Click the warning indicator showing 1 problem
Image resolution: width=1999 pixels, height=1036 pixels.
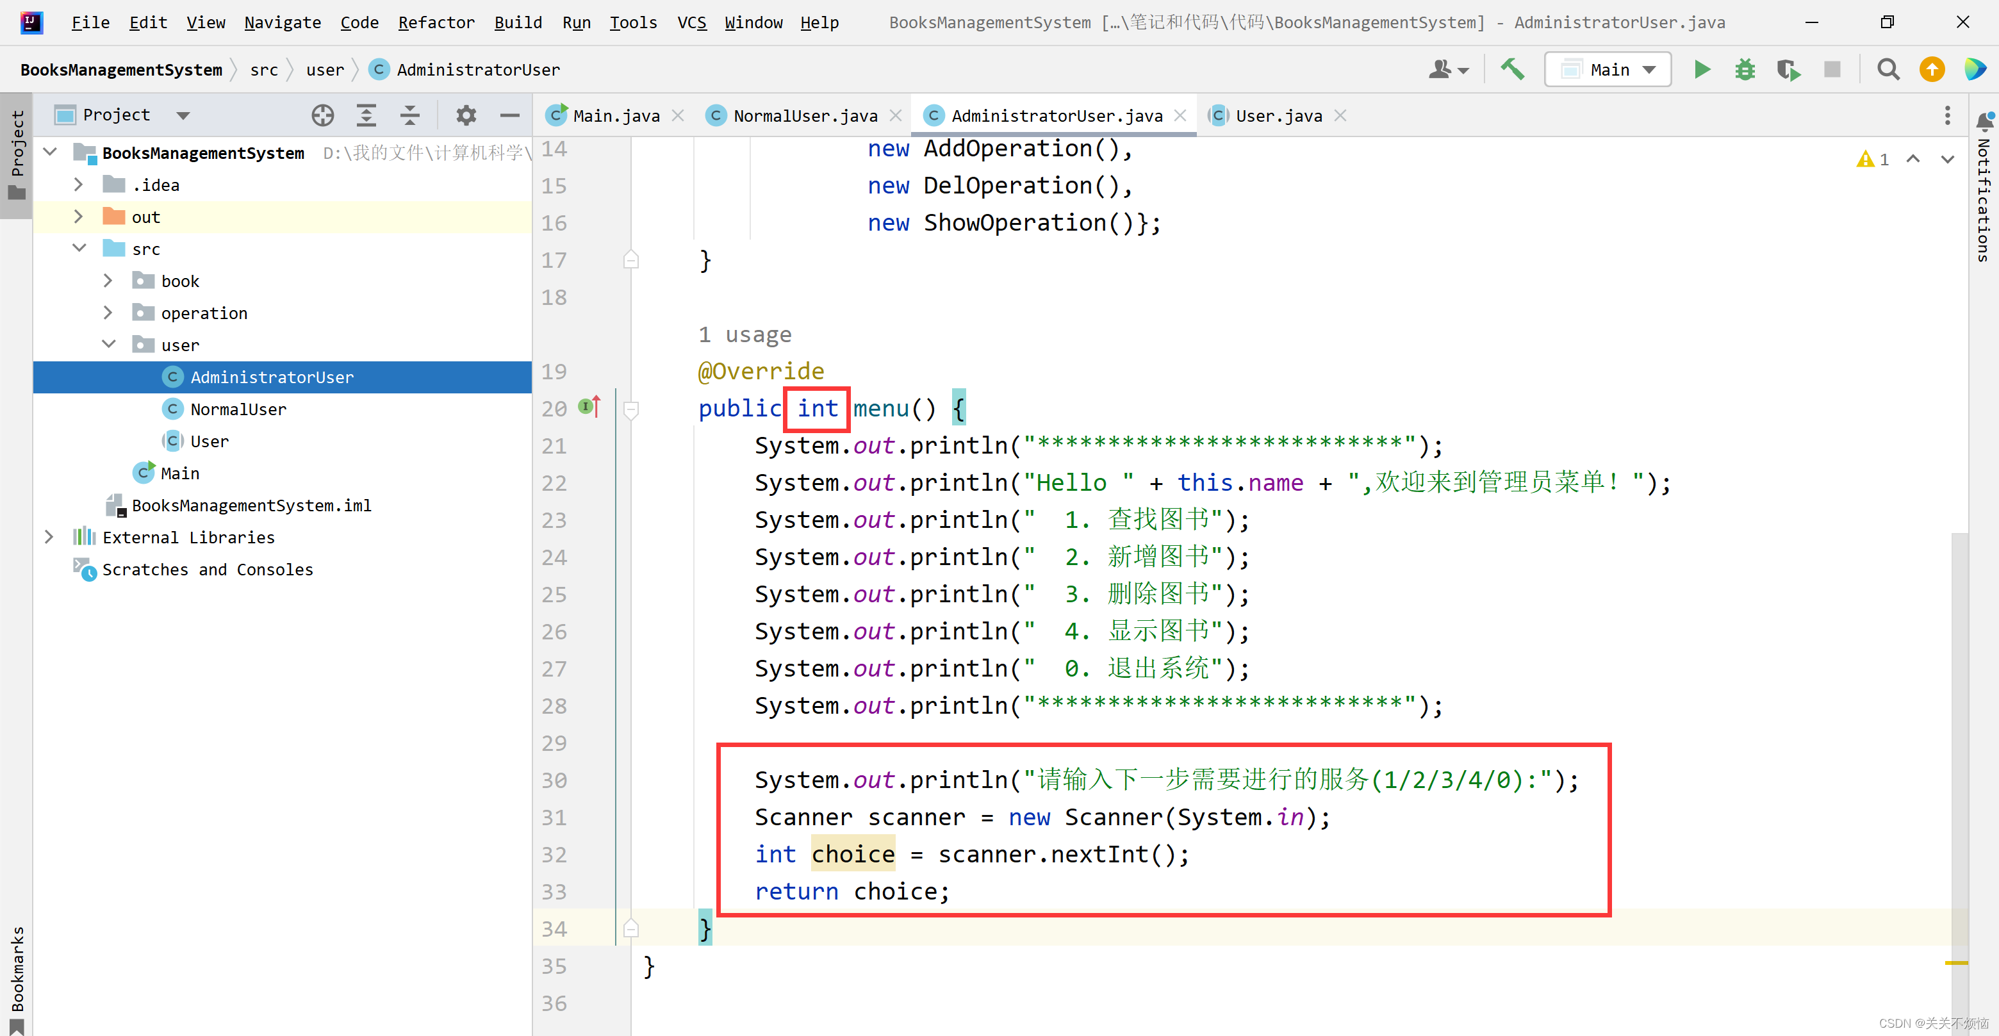tap(1873, 160)
